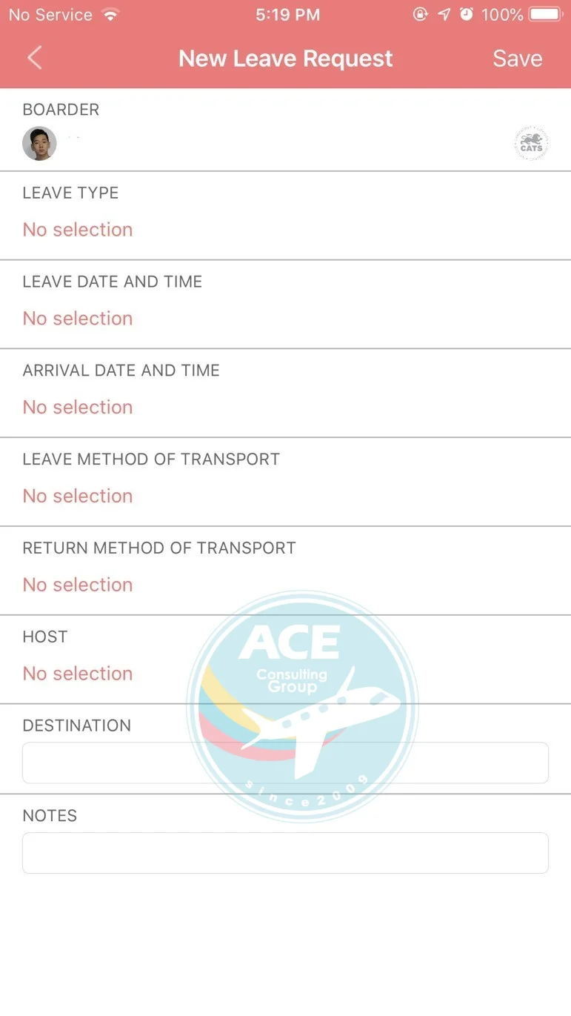Tap the CATS school logo icon
The image size is (571, 1016).
pos(531,144)
